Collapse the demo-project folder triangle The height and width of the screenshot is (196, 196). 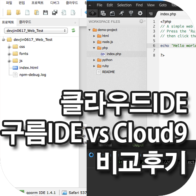89,30
